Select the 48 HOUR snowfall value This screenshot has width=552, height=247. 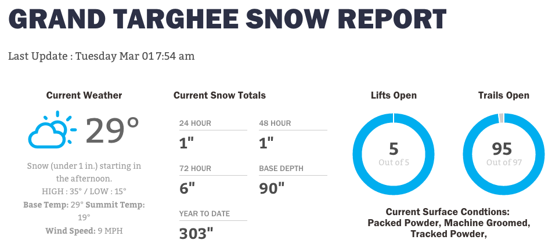point(266,143)
